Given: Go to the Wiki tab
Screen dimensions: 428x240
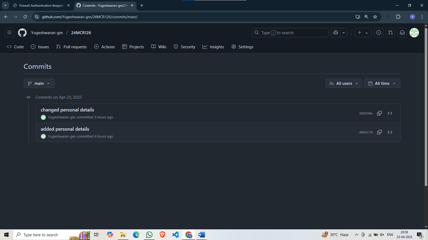Looking at the screenshot, I should tap(158, 47).
